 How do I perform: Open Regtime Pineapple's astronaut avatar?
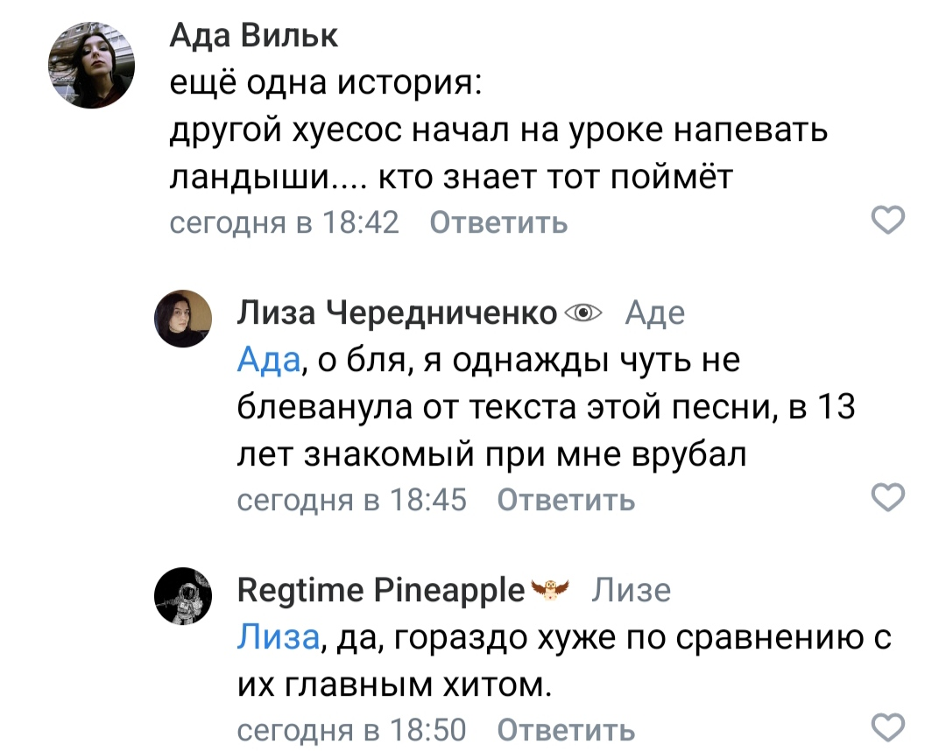[x=183, y=595]
